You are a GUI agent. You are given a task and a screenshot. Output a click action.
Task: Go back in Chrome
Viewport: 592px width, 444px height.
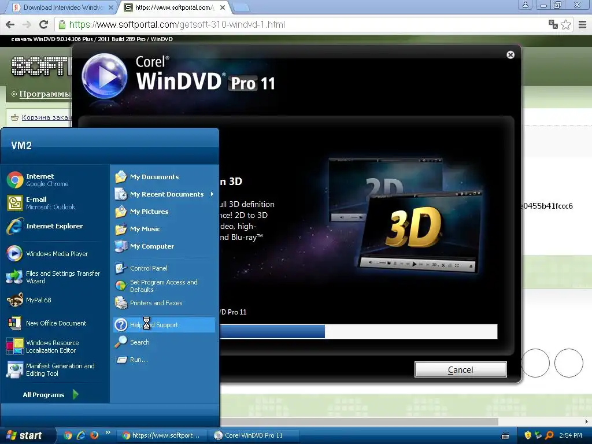pyautogui.click(x=10, y=24)
